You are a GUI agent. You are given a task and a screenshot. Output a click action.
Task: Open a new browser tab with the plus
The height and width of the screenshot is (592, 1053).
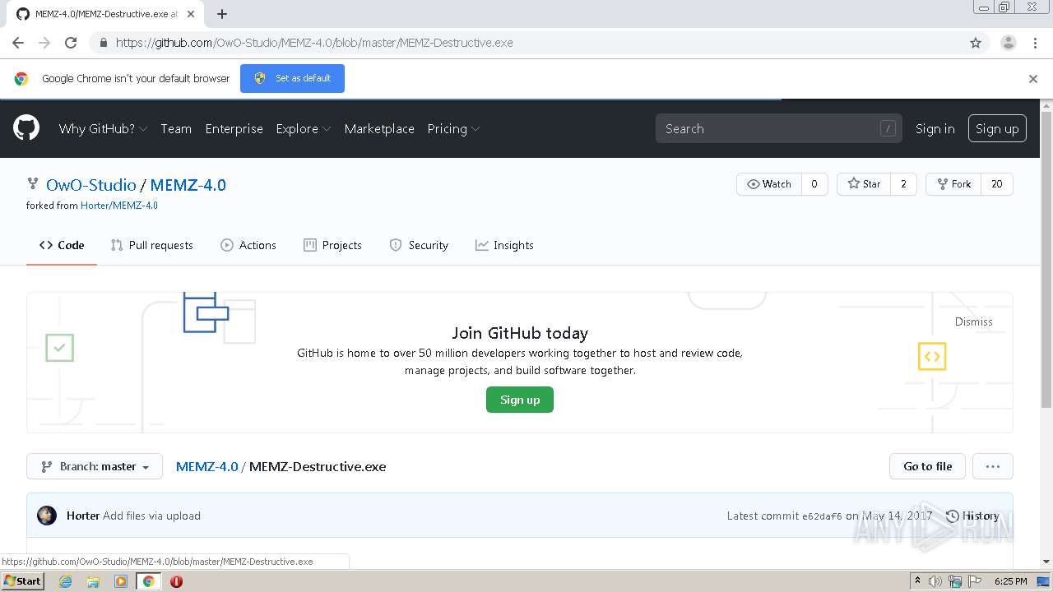tap(222, 14)
